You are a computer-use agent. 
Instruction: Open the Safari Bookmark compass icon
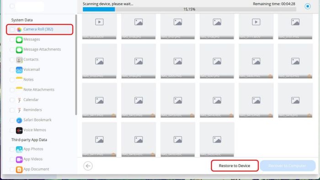click(x=19, y=120)
